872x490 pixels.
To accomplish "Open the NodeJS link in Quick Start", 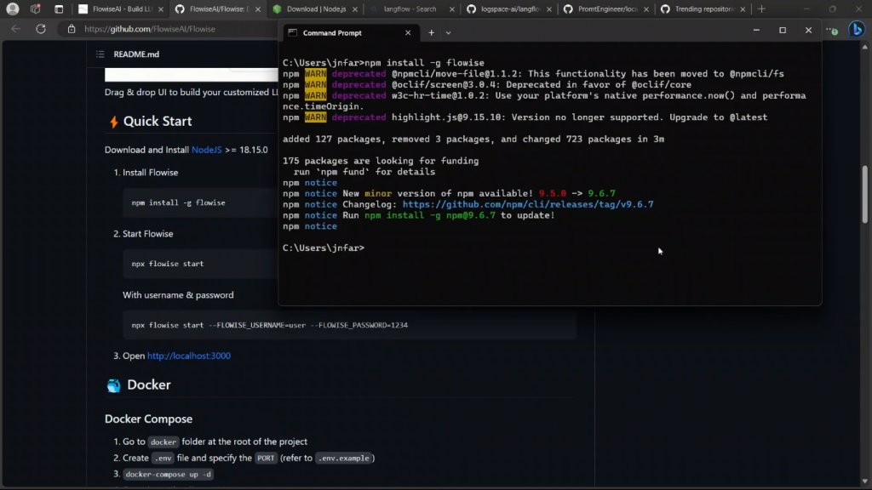I will 206,150.
